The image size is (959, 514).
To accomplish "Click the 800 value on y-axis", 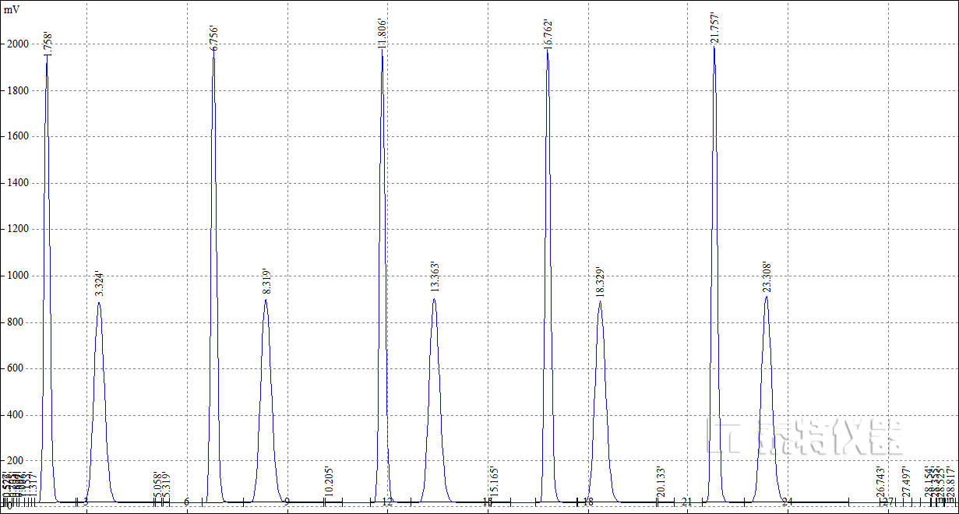I will [17, 322].
